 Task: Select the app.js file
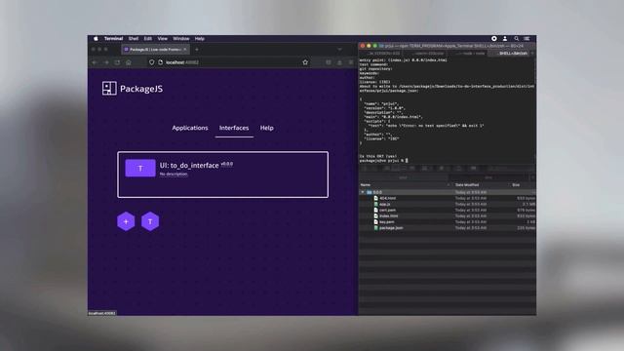(384, 204)
